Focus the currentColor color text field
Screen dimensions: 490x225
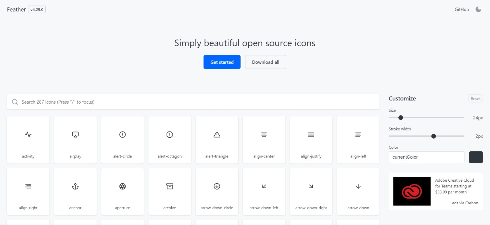click(426, 157)
